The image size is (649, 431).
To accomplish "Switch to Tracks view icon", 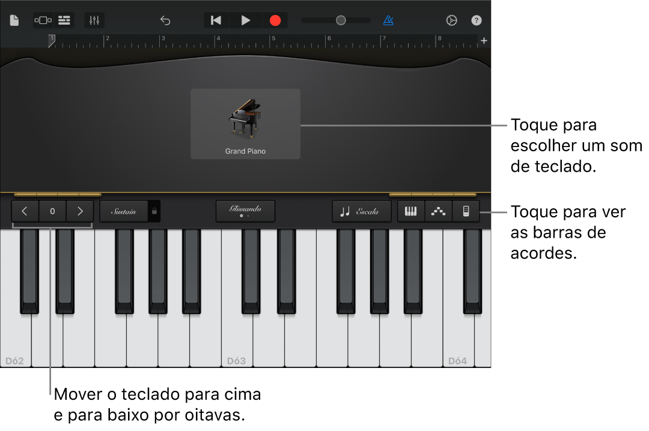I will (63, 20).
